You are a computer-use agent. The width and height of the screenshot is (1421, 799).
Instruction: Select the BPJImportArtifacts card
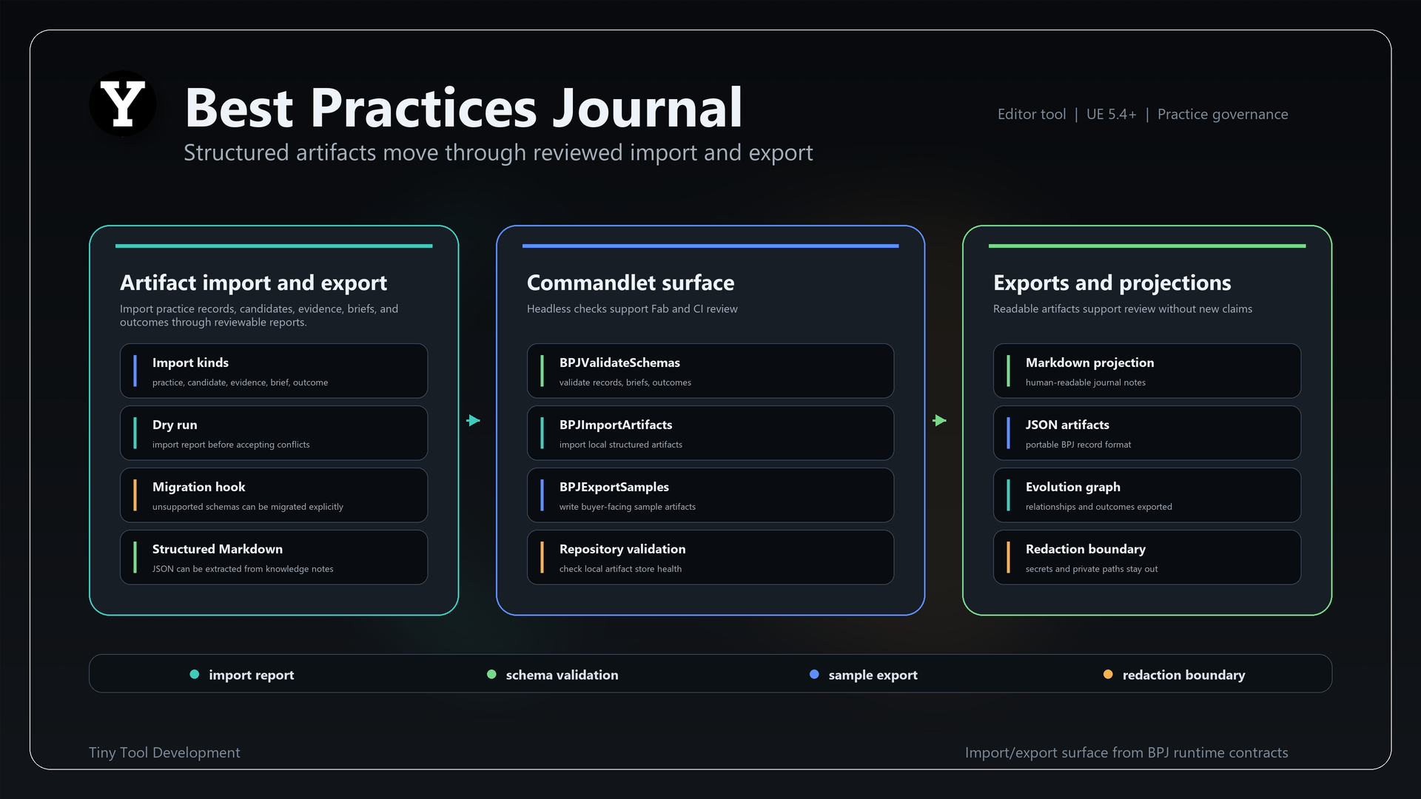pos(710,433)
